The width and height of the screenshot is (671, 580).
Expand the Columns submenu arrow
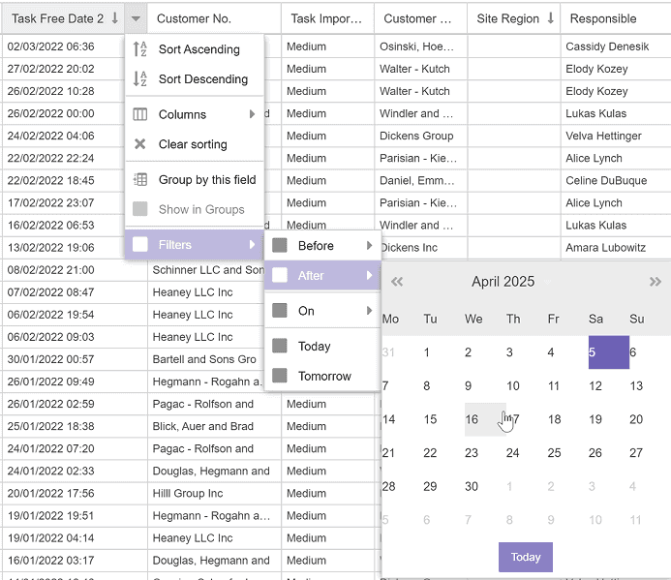252,114
